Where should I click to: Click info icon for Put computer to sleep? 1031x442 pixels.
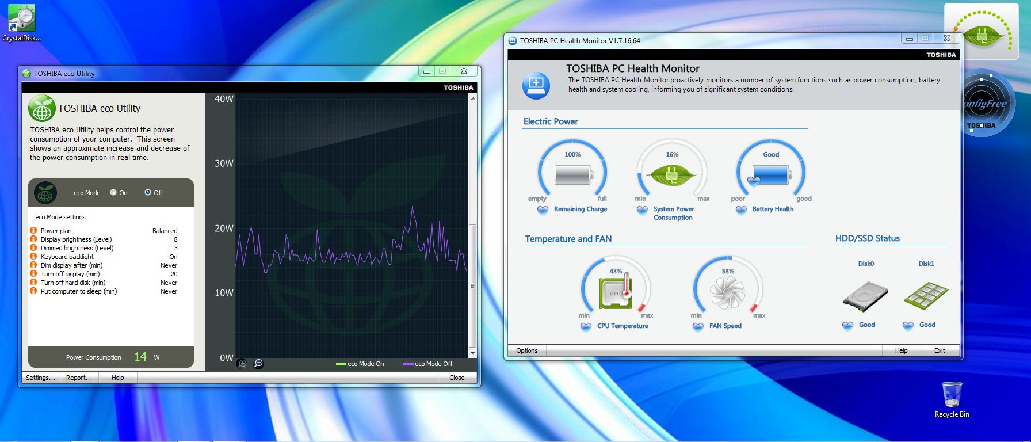point(33,291)
